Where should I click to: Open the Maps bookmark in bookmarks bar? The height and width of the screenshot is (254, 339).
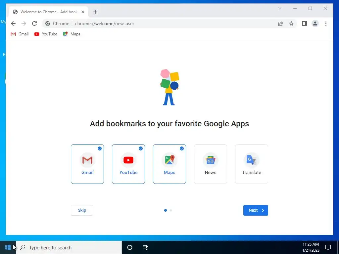pyautogui.click(x=72, y=34)
